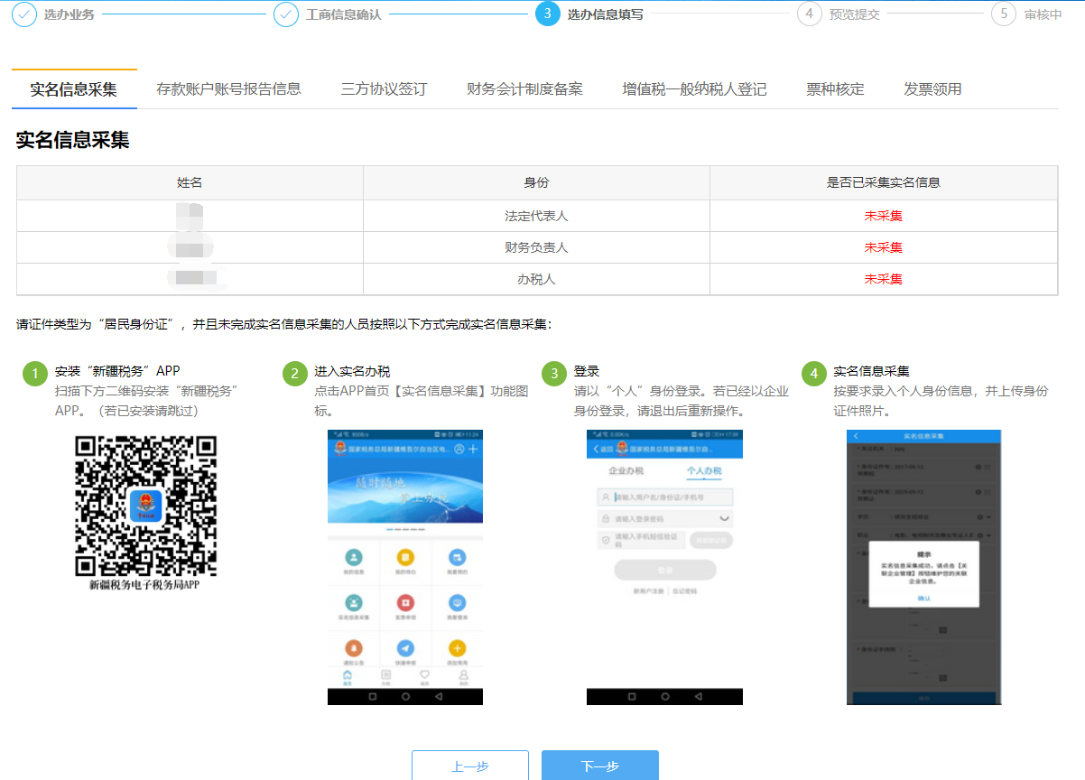The image size is (1085, 780).
Task: Click Android home circle on login screenshot
Action: 665,696
